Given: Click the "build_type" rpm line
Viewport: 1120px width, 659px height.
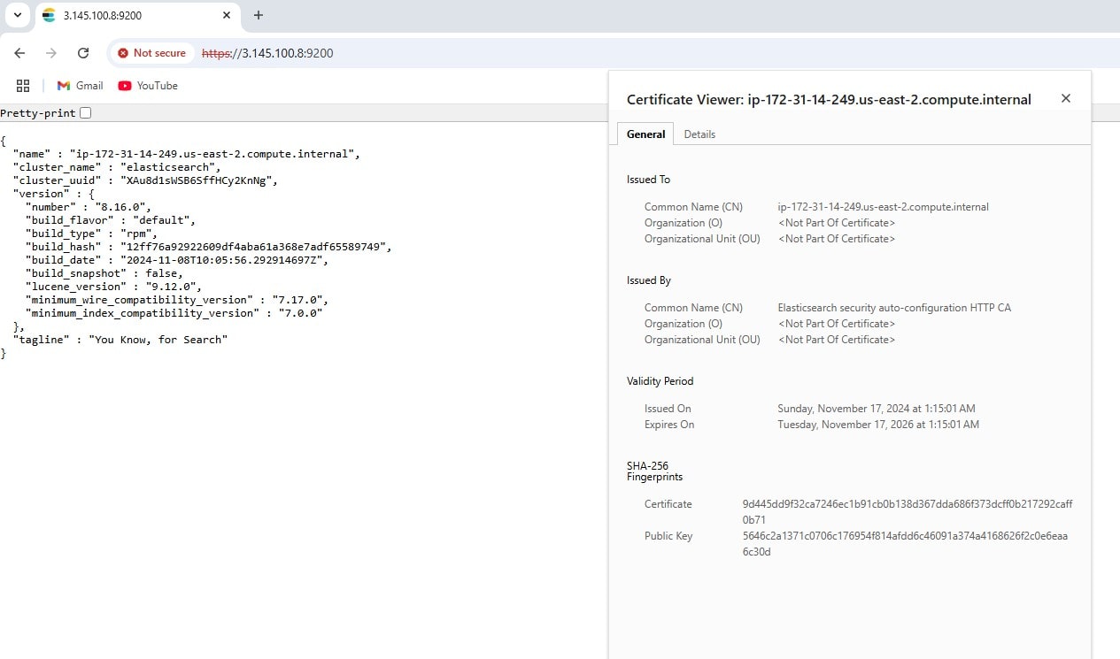Looking at the screenshot, I should coord(91,234).
